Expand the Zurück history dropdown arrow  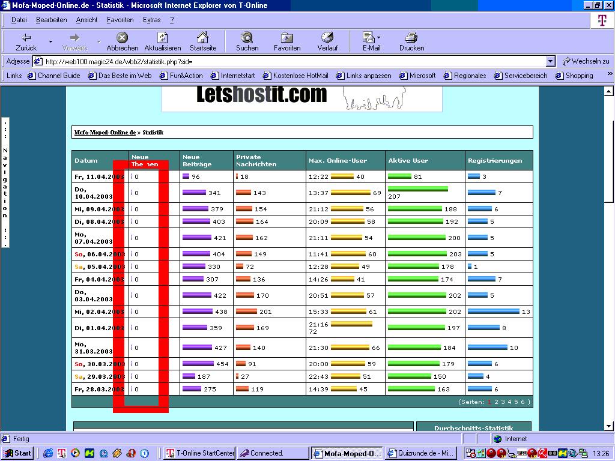(50, 41)
